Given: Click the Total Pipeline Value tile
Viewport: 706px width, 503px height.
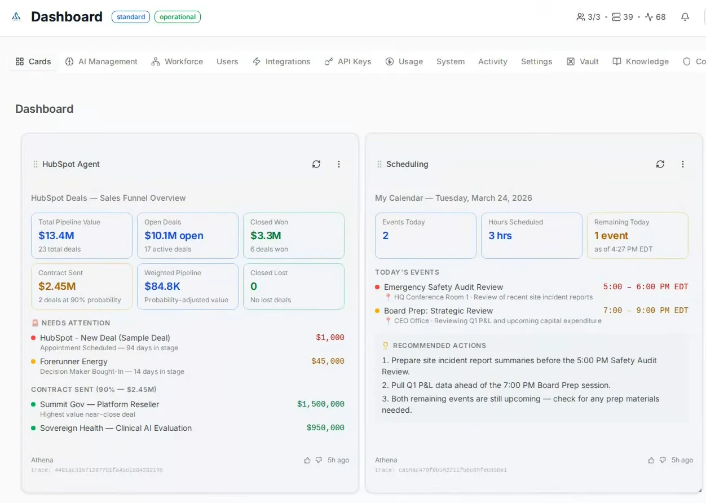Looking at the screenshot, I should (82, 236).
